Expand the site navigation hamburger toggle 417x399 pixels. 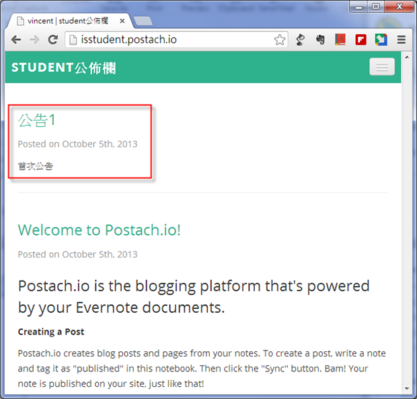click(x=382, y=67)
